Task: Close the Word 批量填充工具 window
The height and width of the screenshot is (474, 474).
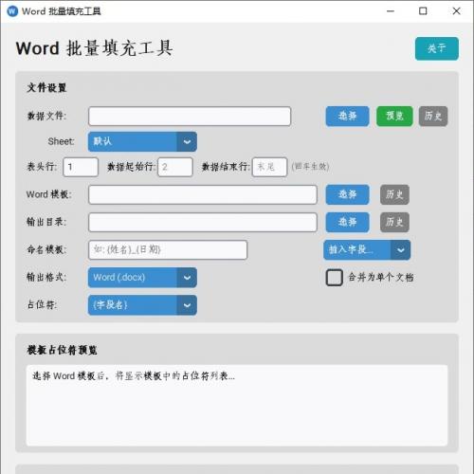Action: click(x=456, y=11)
